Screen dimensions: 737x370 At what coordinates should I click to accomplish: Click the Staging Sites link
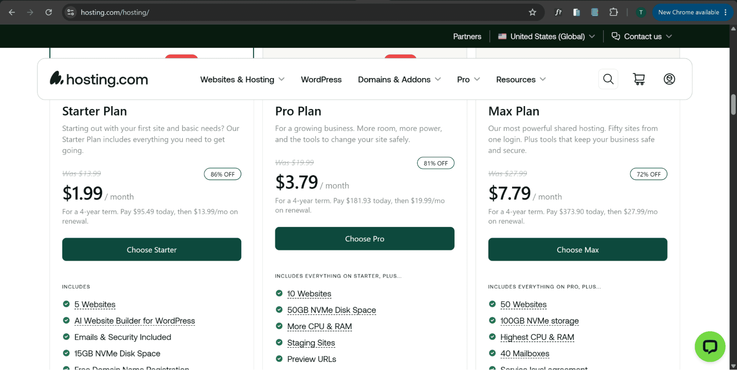[311, 343]
